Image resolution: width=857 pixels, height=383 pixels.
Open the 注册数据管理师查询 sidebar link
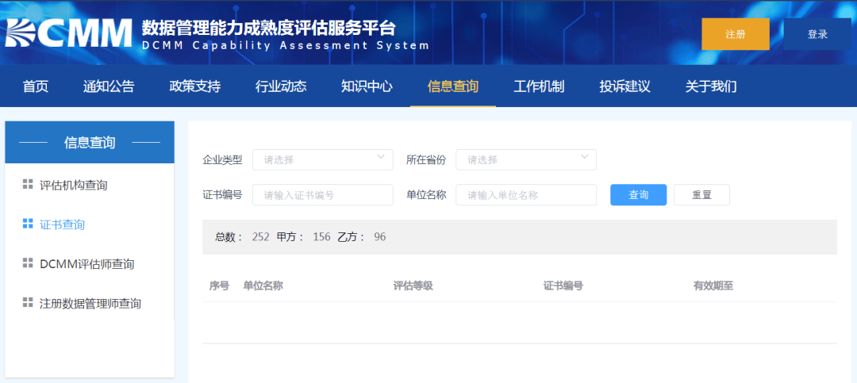[x=90, y=303]
